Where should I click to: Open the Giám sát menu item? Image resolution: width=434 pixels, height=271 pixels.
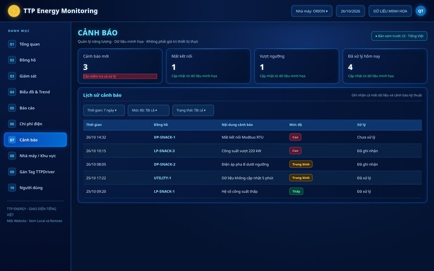pyautogui.click(x=35, y=76)
